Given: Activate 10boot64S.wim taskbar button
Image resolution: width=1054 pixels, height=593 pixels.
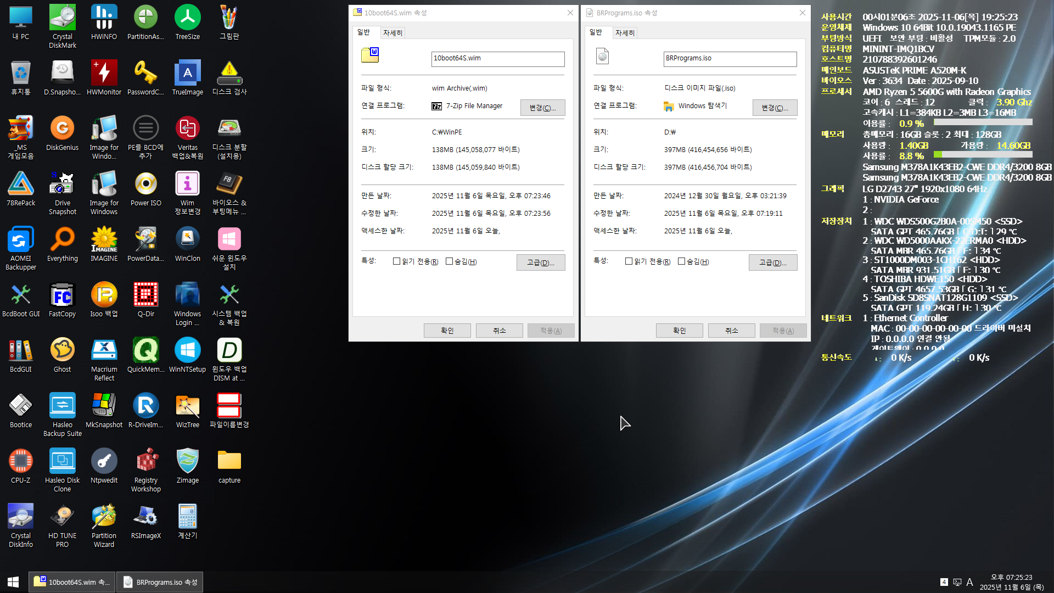Looking at the screenshot, I should [x=72, y=582].
